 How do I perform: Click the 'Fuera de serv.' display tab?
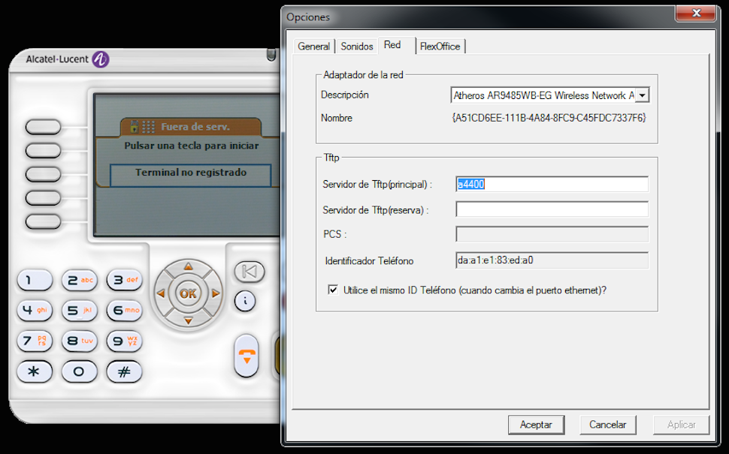191,127
